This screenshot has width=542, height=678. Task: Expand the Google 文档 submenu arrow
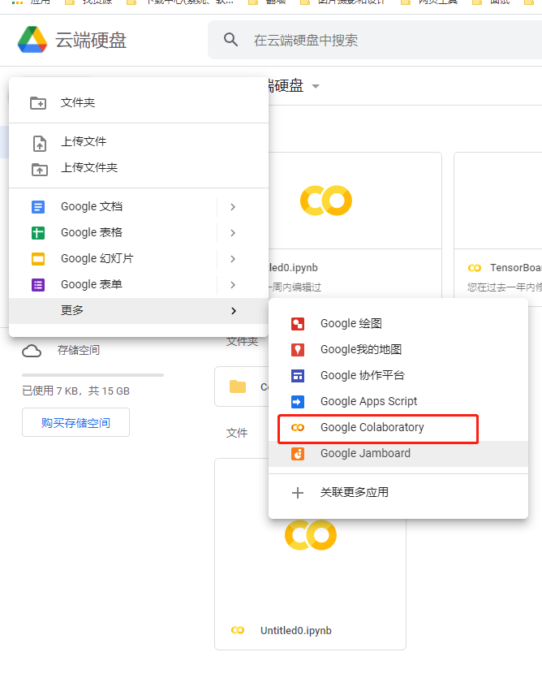[x=233, y=207]
